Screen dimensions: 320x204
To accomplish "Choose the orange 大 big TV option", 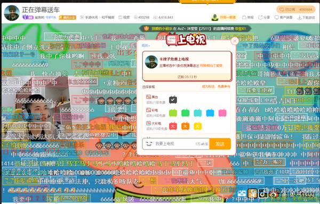I will pyautogui.click(x=185, y=126).
